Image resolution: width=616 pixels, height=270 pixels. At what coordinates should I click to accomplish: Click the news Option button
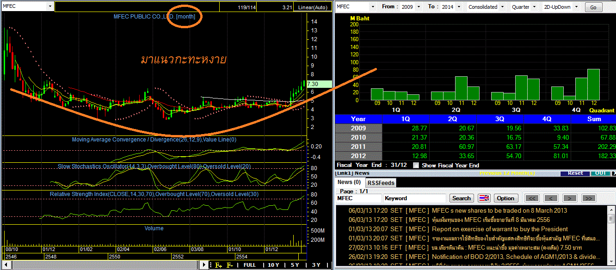pyautogui.click(x=505, y=198)
